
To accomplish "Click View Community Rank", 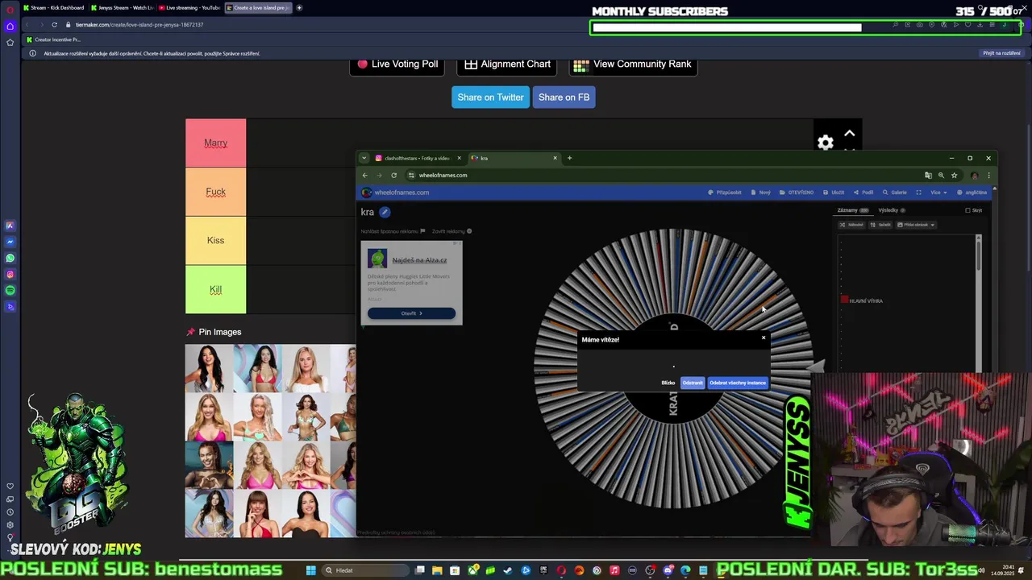I will click(x=634, y=64).
